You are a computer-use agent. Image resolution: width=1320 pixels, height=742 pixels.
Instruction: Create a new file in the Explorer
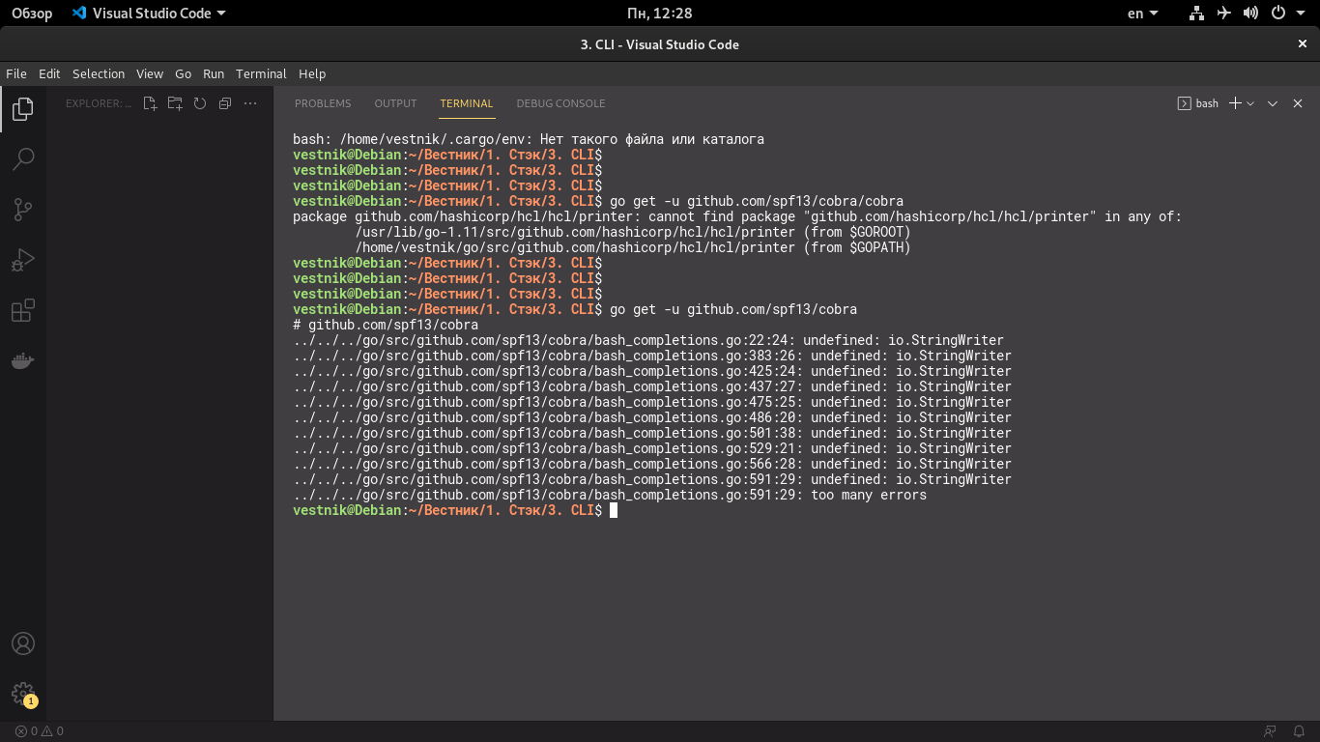(150, 103)
